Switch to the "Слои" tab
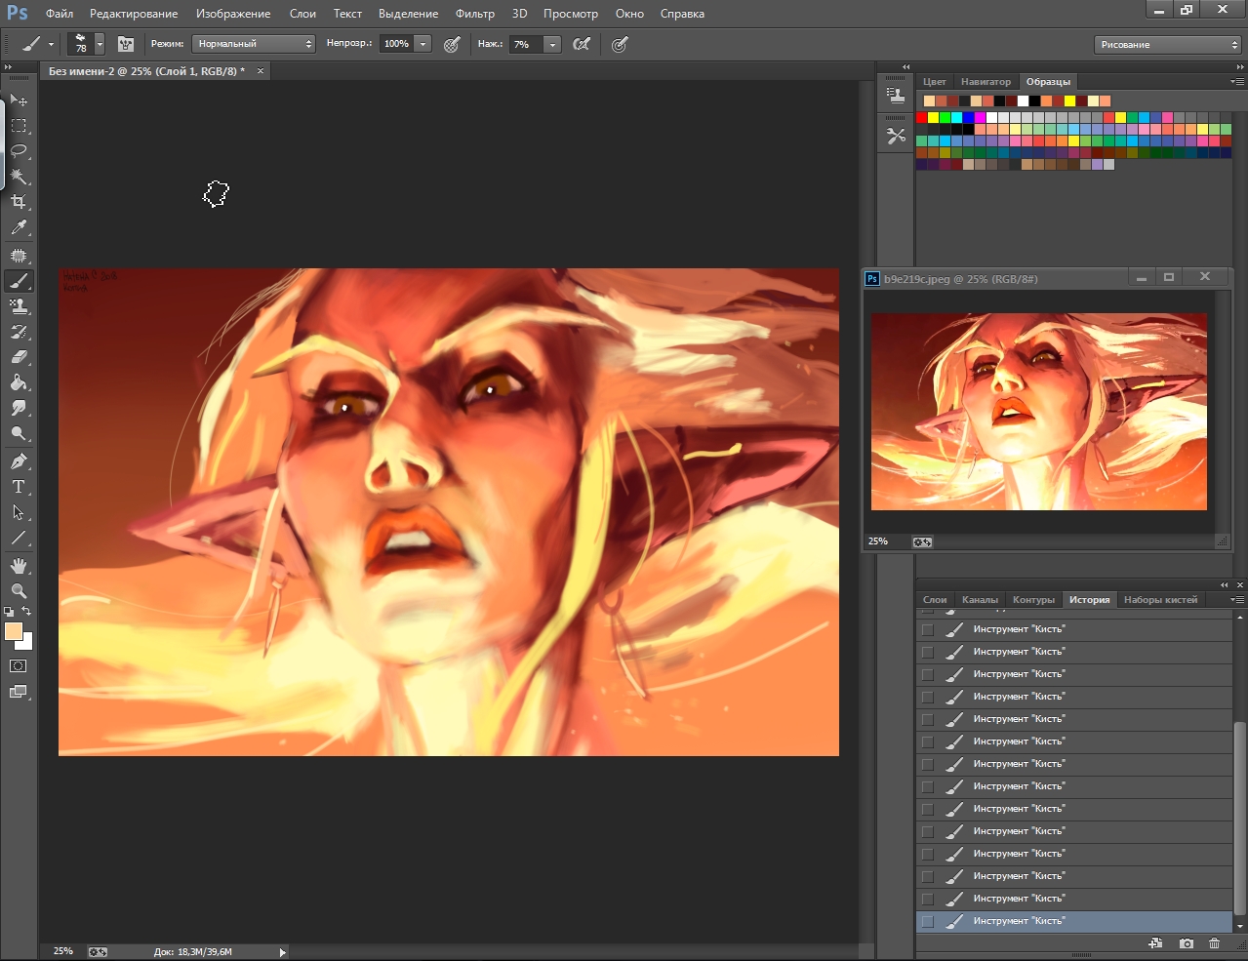The image size is (1248, 961). [934, 600]
